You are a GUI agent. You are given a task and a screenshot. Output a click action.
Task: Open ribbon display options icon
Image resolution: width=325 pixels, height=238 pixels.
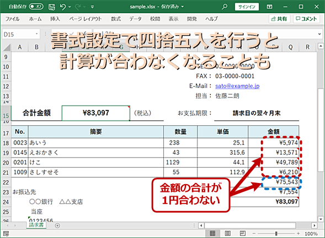tap(269, 7)
